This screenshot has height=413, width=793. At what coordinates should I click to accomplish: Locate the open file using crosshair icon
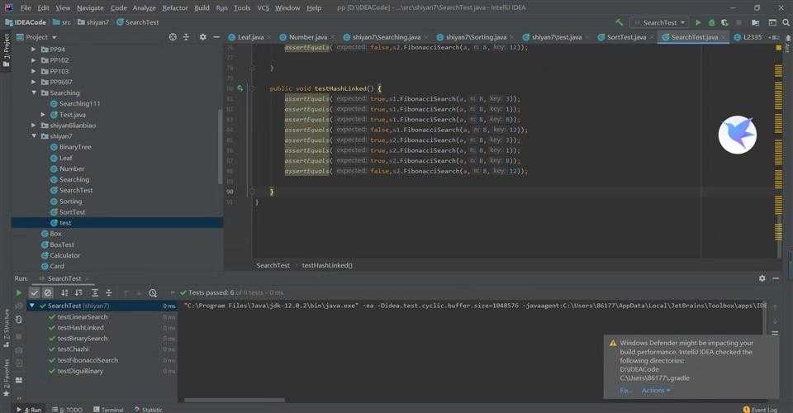173,37
